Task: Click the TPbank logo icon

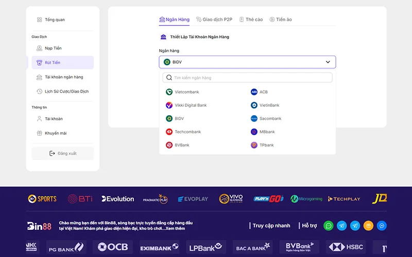Action: 254,145
